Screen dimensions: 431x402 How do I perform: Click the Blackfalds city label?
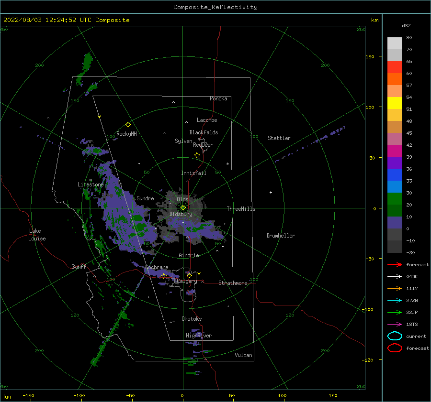tap(204, 132)
